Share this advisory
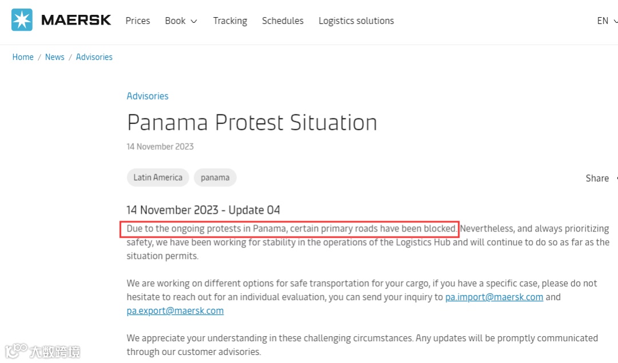Viewport: 618px width, 363px height. [x=598, y=178]
